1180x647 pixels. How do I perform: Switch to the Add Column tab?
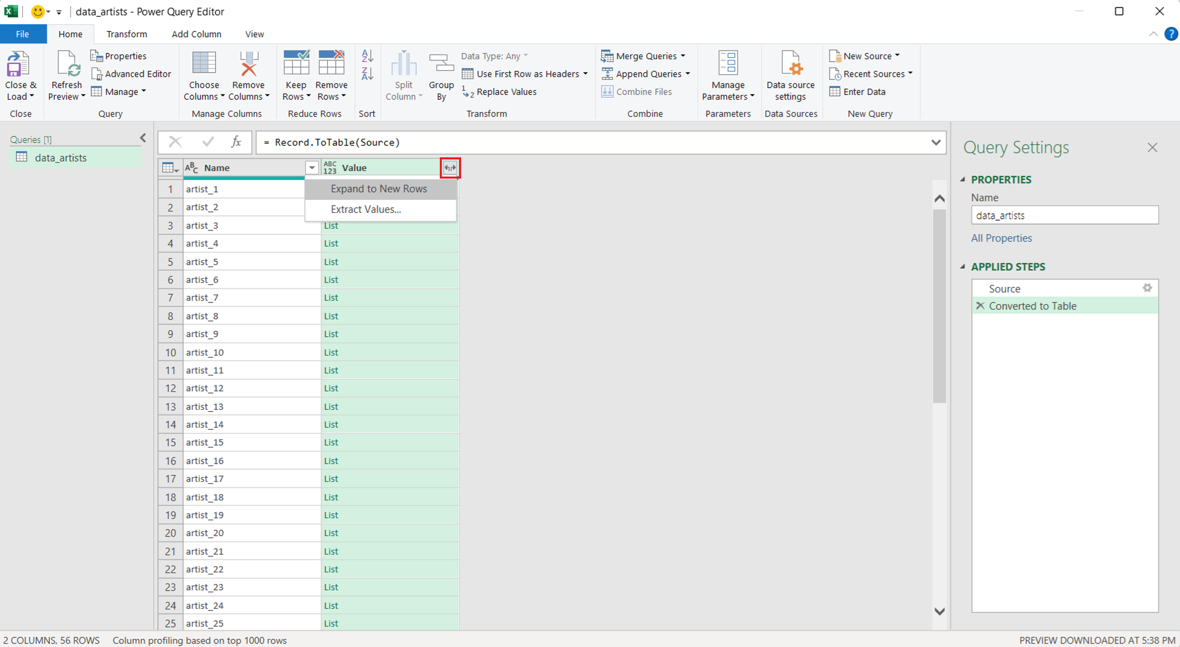pyautogui.click(x=196, y=35)
